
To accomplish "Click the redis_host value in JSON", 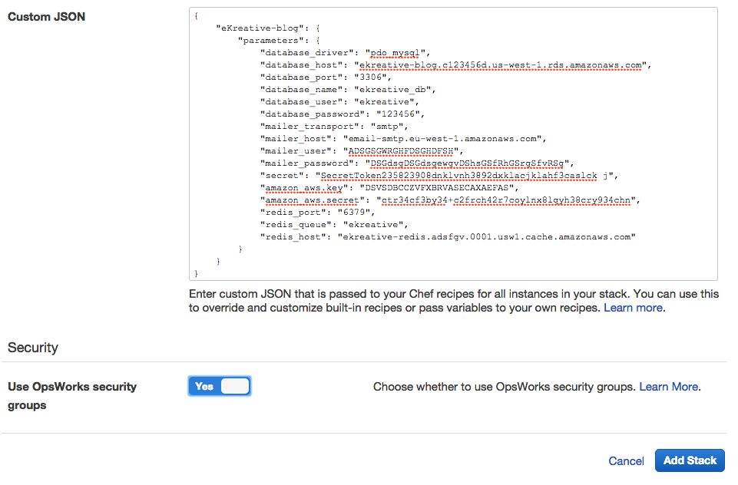I will [x=487, y=237].
